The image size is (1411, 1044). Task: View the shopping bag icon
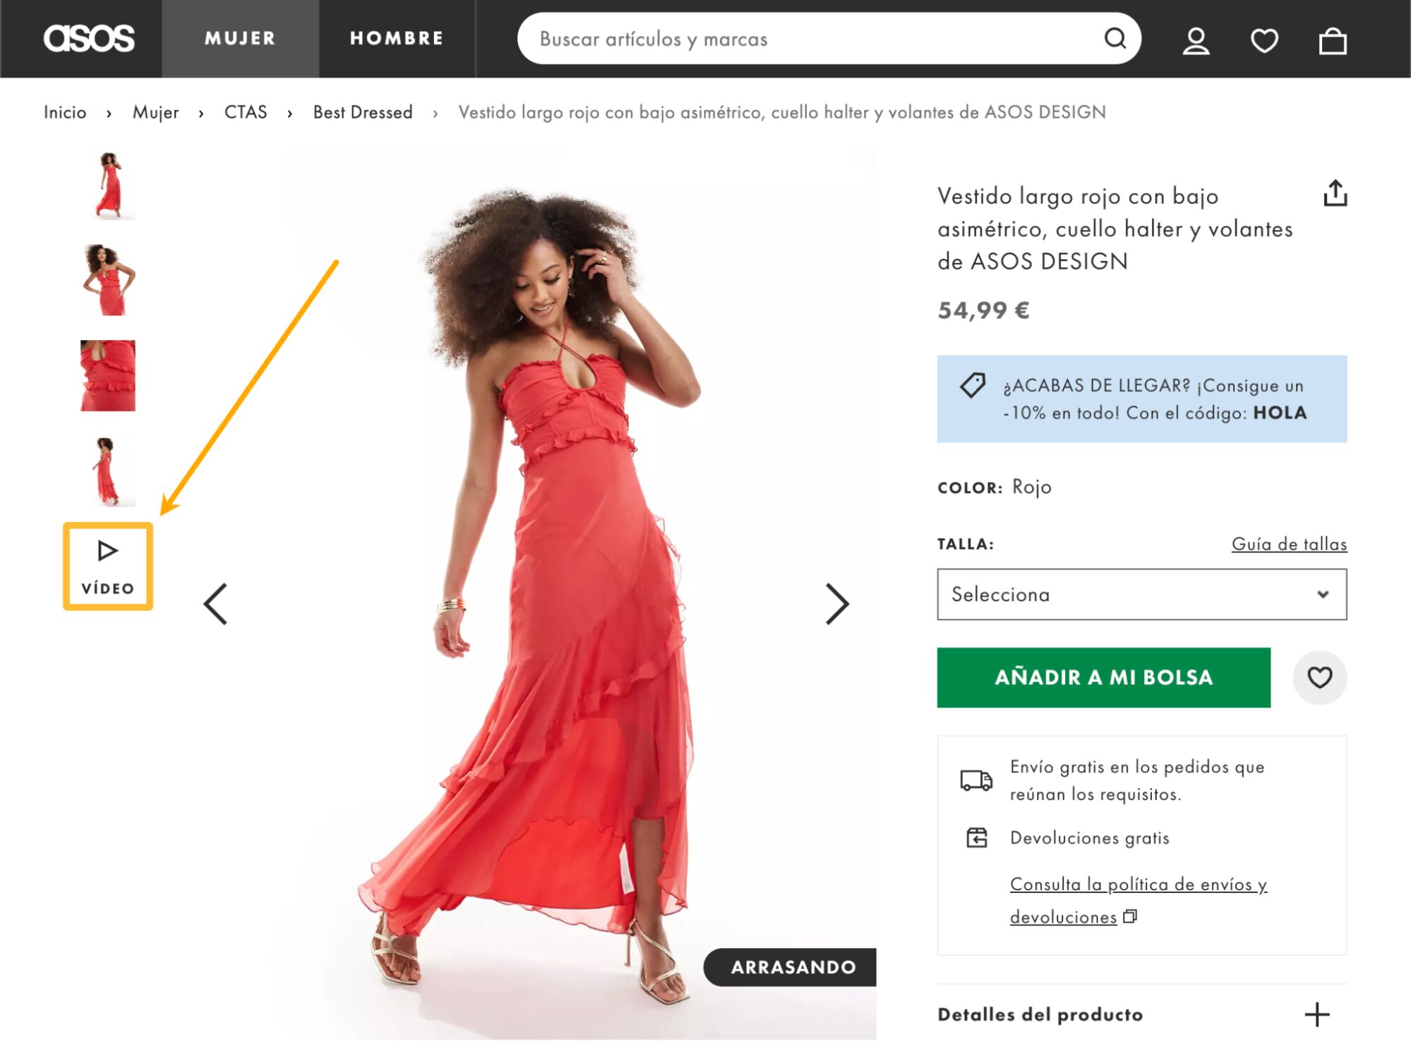pos(1334,40)
